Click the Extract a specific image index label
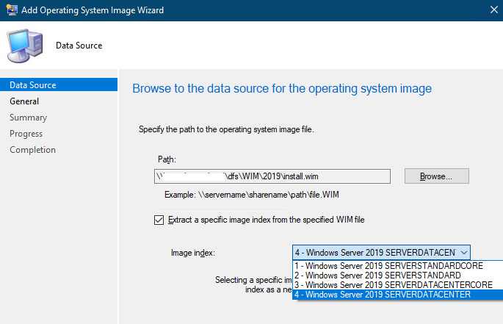Viewport: 503px width, 324px height. (x=267, y=220)
